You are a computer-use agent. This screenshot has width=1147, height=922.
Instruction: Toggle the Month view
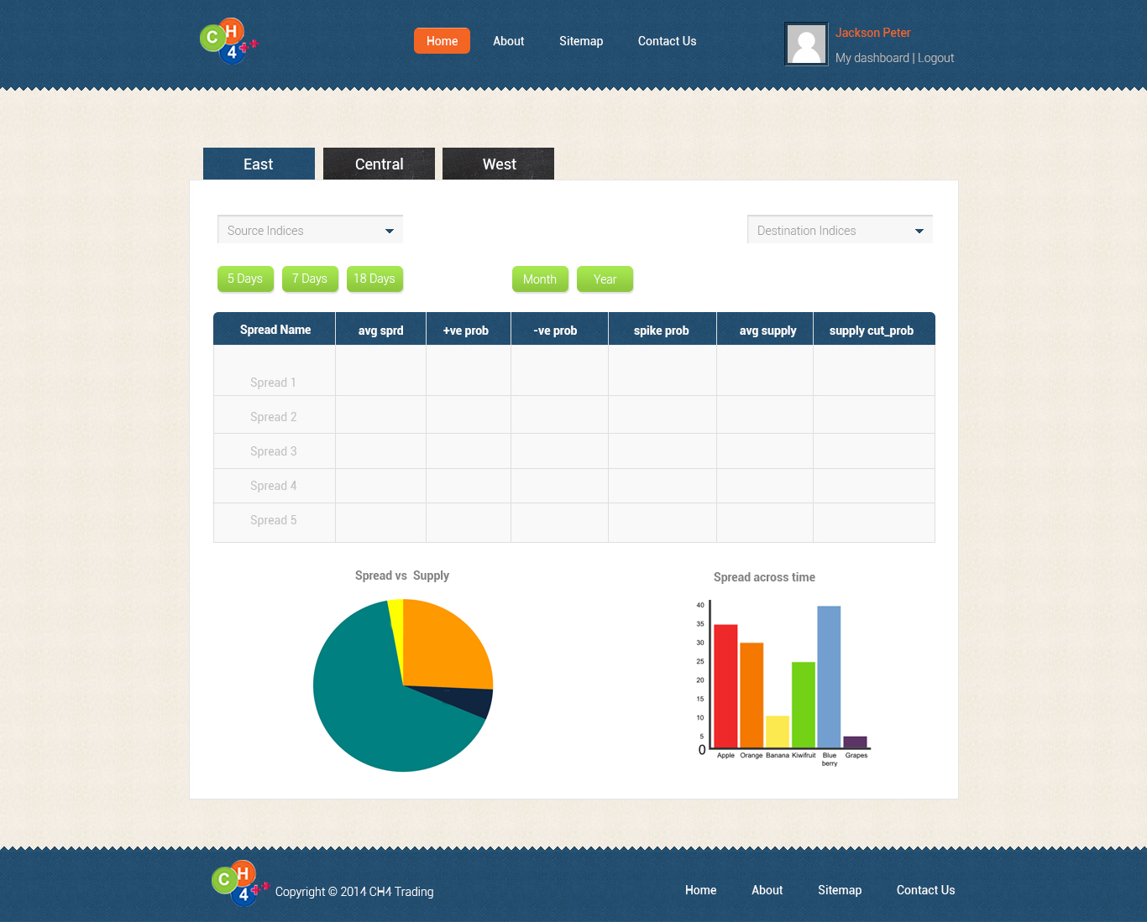pos(540,279)
